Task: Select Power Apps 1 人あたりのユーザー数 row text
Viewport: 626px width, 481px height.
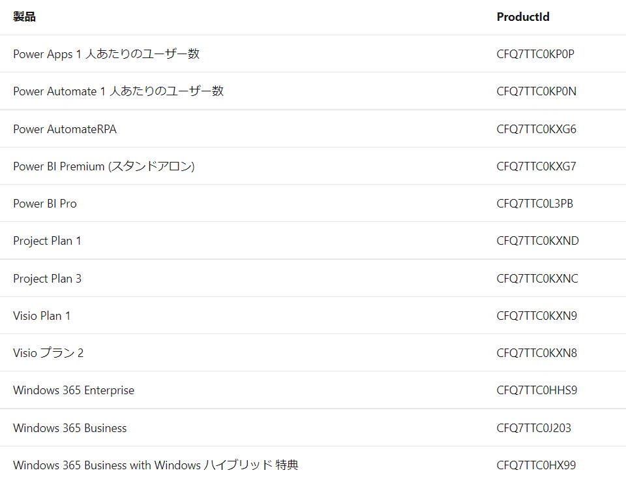Action: pyautogui.click(x=106, y=54)
